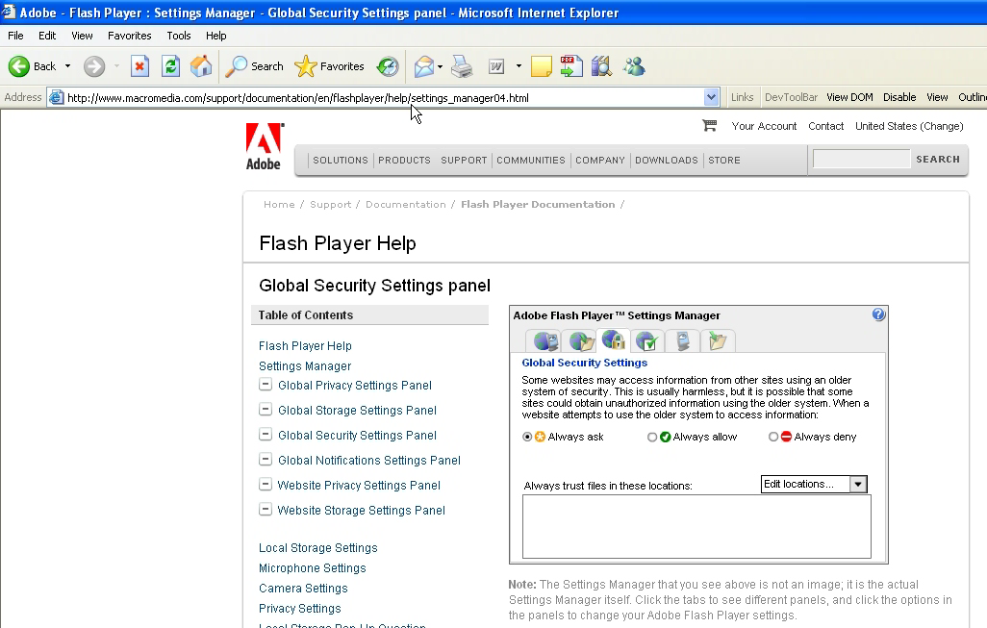
Task: Open the Global Notifications Settings tab icon
Action: click(x=647, y=341)
